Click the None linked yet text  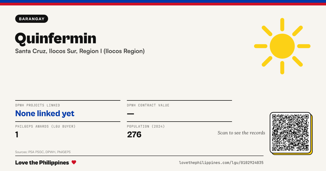coord(45,113)
